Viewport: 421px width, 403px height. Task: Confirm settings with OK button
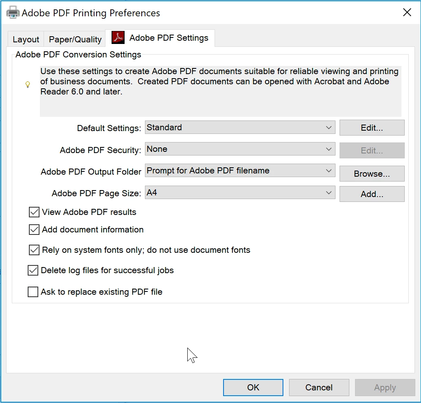tap(253, 388)
